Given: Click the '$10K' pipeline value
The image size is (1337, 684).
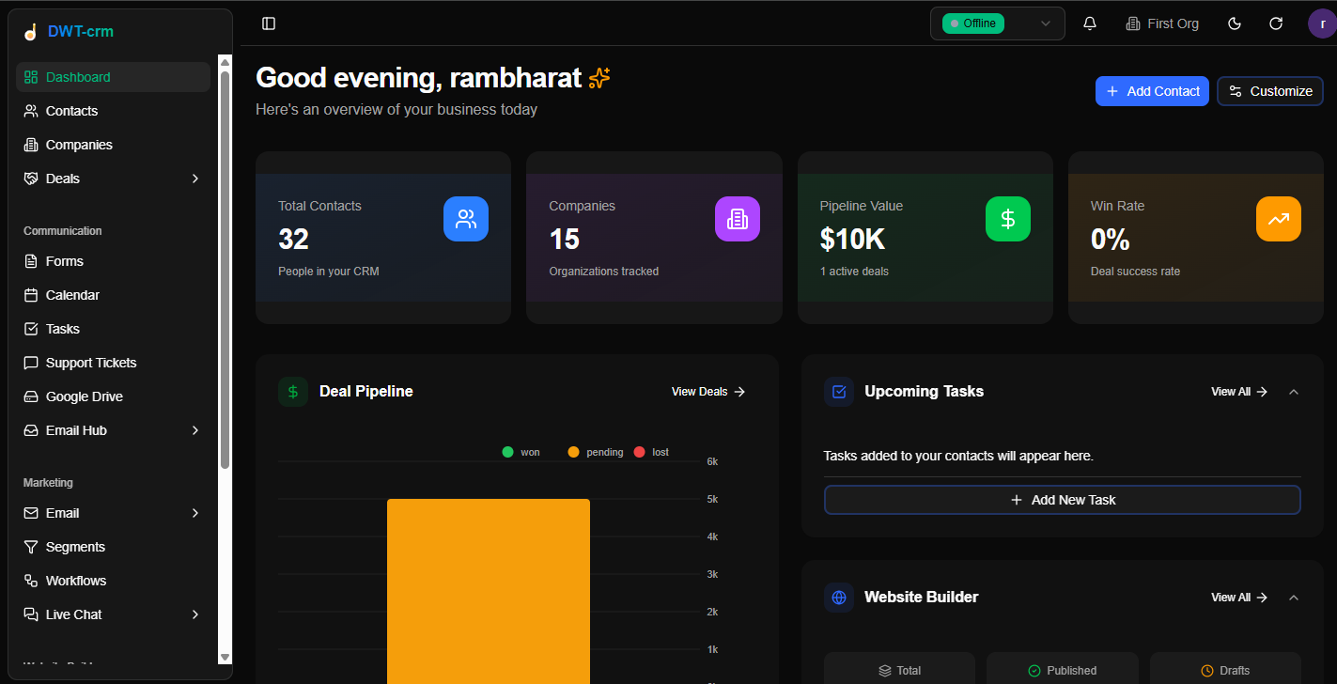Looking at the screenshot, I should [x=852, y=240].
